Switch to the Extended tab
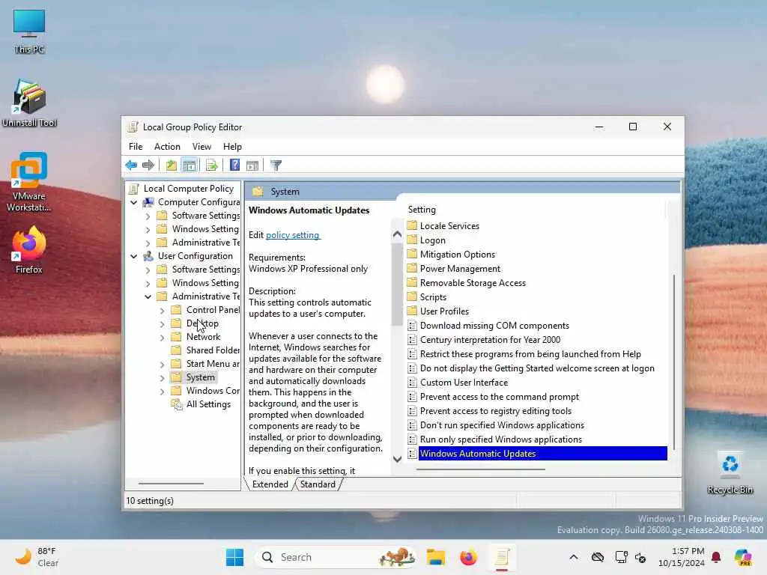Viewport: 767px width, 575px height. (270, 484)
